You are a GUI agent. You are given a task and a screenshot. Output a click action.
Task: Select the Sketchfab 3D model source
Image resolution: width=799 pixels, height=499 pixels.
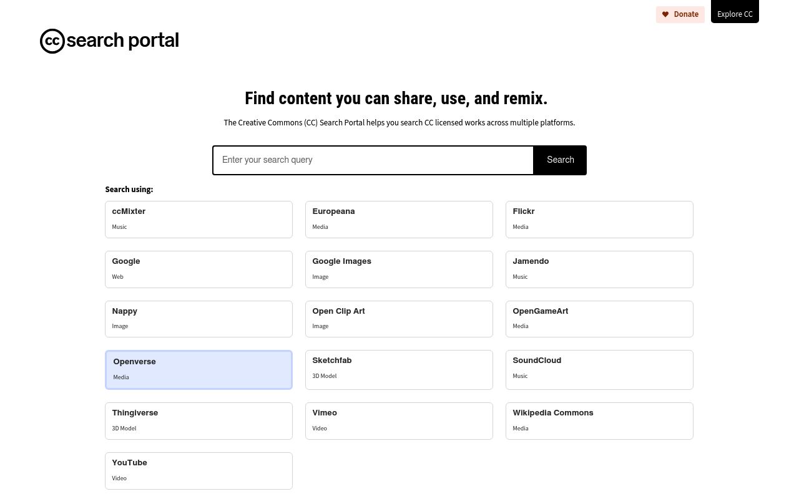pos(399,369)
